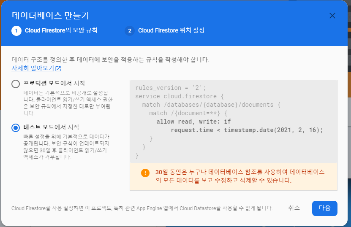Click the match /{document=**} code line

point(188,113)
